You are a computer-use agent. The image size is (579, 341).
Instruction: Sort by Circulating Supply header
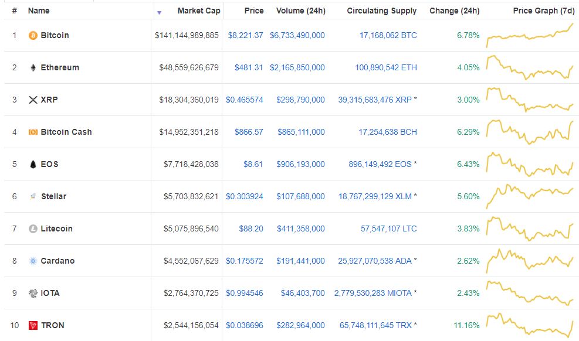click(382, 11)
